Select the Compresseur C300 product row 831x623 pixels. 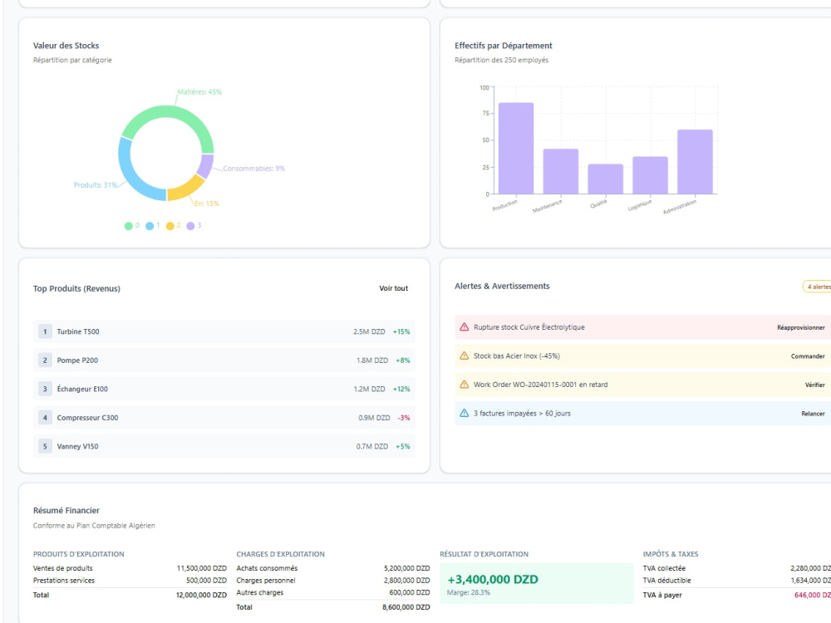[x=224, y=418]
